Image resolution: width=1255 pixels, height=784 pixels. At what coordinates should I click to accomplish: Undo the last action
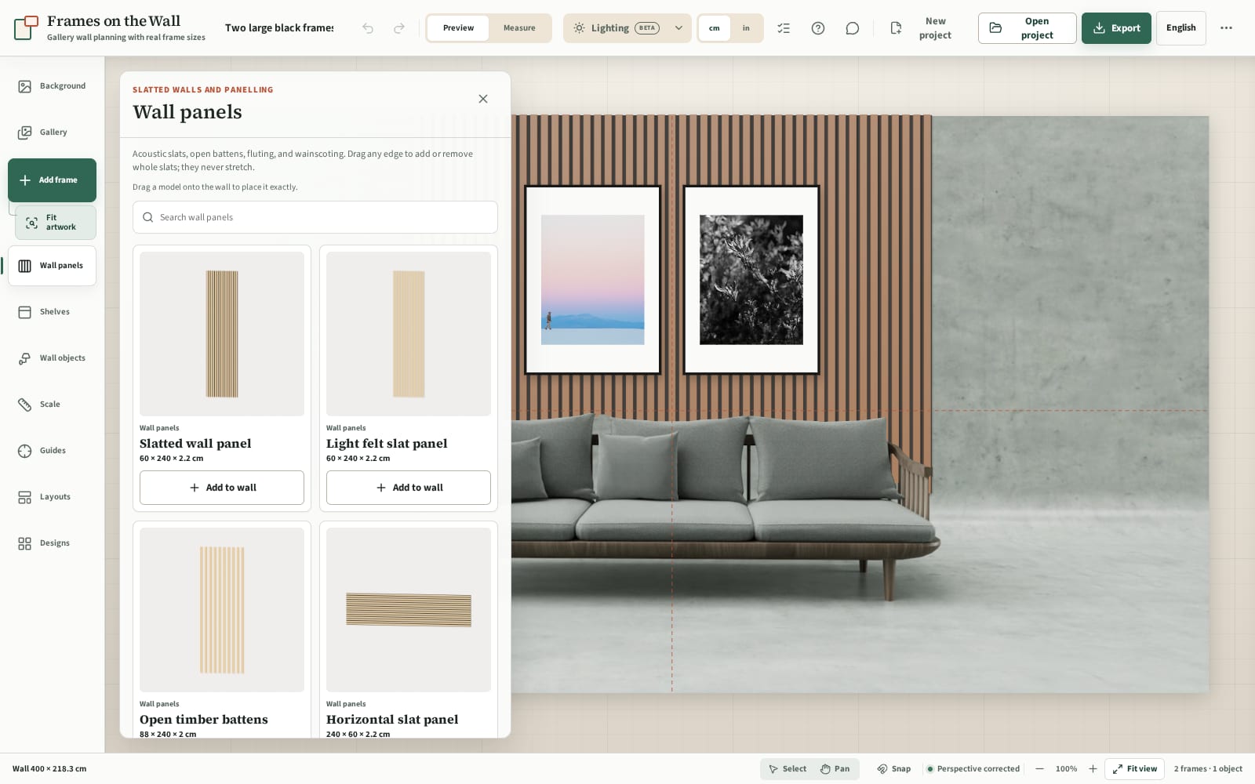tap(368, 28)
